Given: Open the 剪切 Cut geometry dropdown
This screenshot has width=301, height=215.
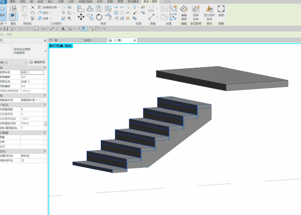Looking at the screenshot, I should (x=51, y=13).
